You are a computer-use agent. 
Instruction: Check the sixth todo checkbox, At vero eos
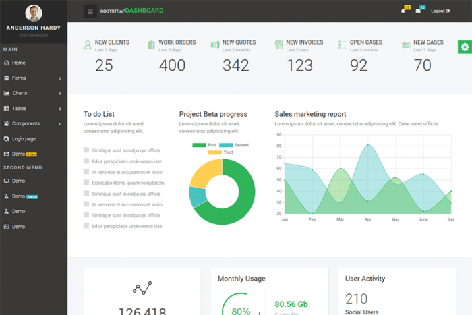(x=86, y=204)
